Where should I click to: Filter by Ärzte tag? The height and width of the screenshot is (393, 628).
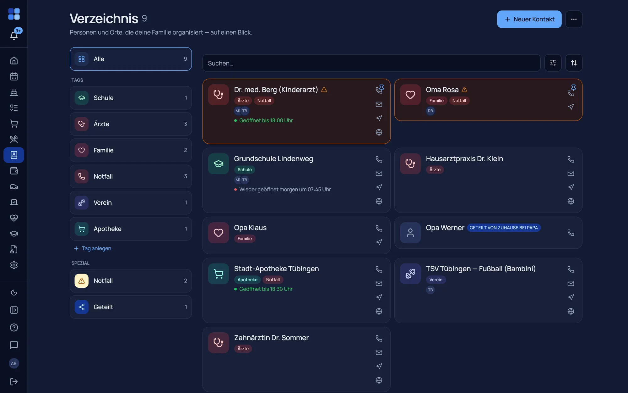pos(131,124)
